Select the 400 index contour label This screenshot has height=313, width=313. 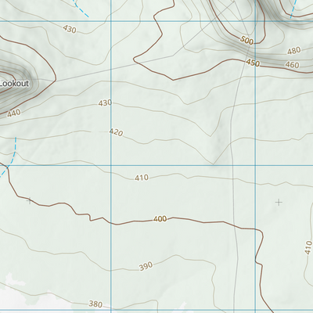(x=160, y=219)
